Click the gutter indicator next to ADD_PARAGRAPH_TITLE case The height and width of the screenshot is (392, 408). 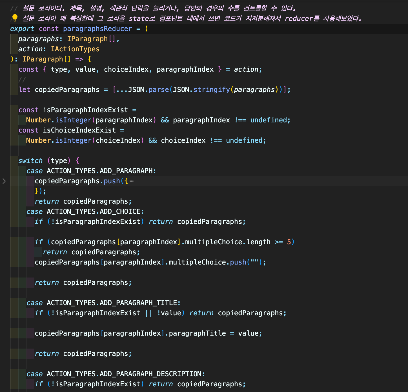(14, 303)
